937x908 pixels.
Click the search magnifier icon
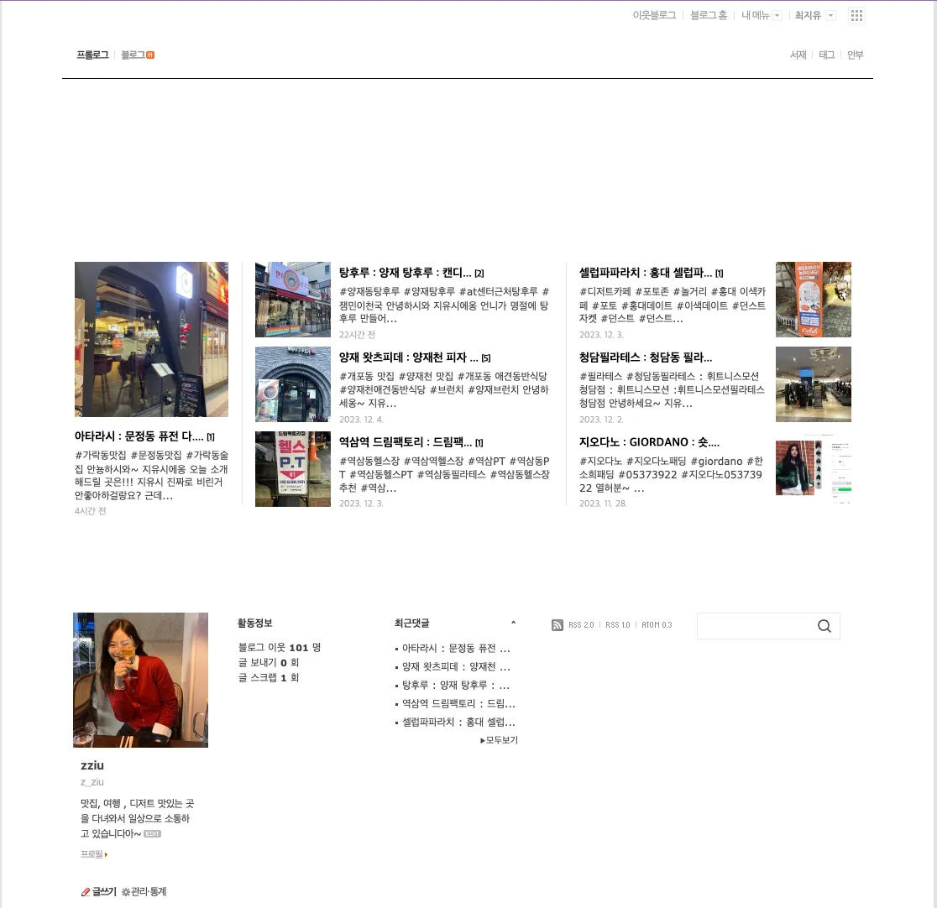(x=824, y=625)
